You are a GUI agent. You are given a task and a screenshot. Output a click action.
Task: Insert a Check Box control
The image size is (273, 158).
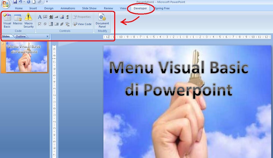pyautogui.click(x=40, y=24)
